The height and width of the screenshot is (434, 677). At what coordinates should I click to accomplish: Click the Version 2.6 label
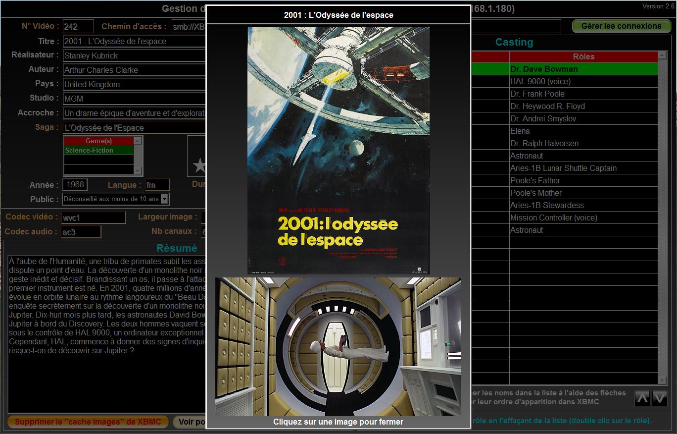658,6
